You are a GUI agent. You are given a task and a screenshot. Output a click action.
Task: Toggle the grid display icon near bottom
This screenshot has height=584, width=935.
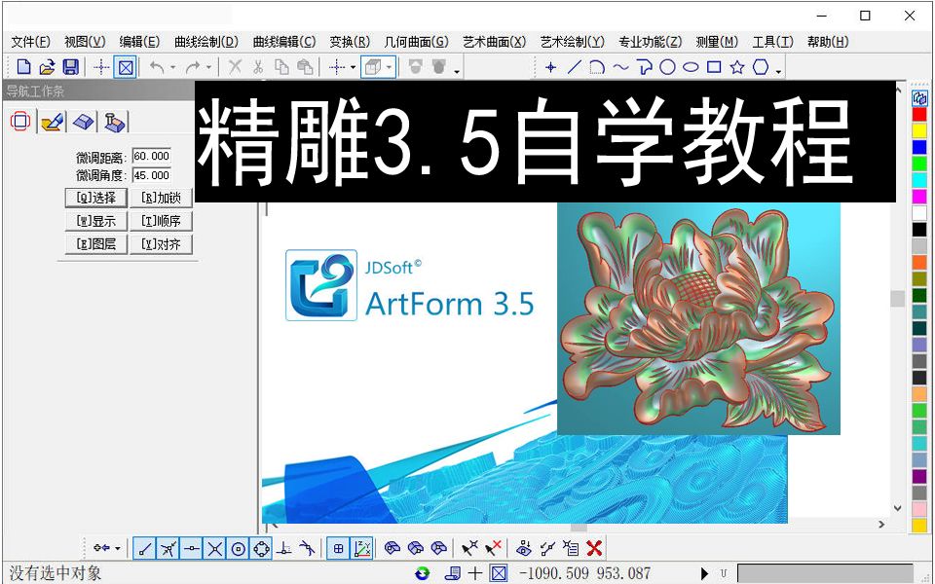[339, 547]
